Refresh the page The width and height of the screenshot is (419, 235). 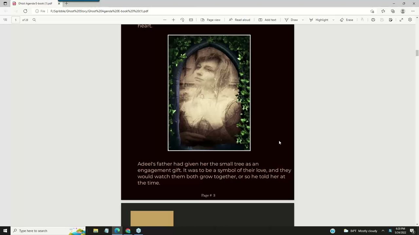pyautogui.click(x=25, y=11)
